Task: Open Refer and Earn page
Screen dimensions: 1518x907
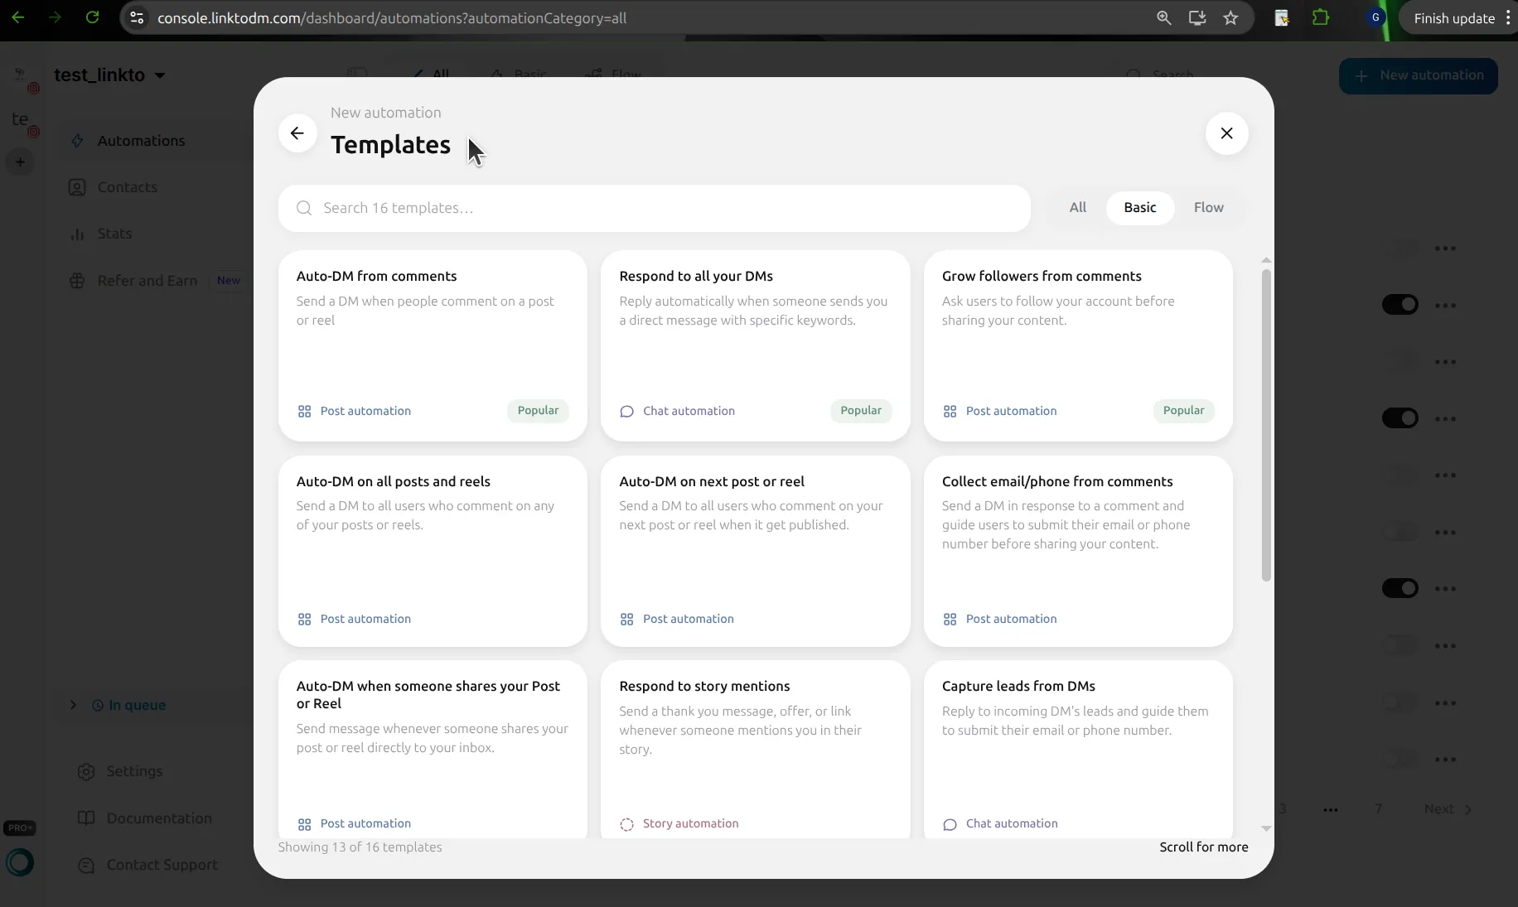Action: click(x=147, y=281)
